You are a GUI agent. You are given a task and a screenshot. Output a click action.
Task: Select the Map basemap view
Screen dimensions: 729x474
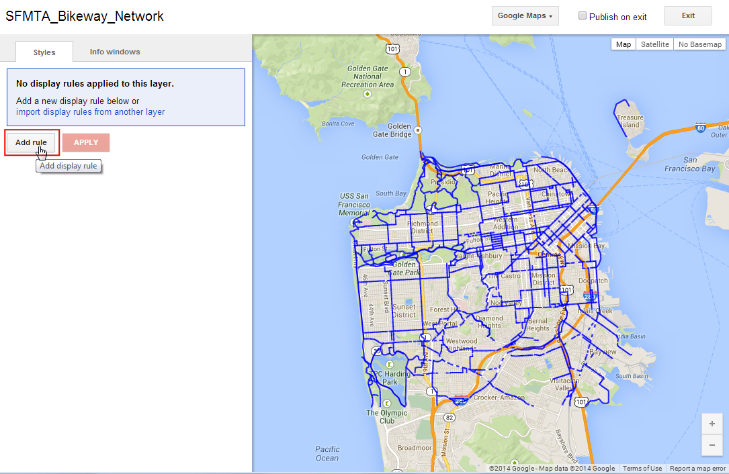click(x=624, y=44)
